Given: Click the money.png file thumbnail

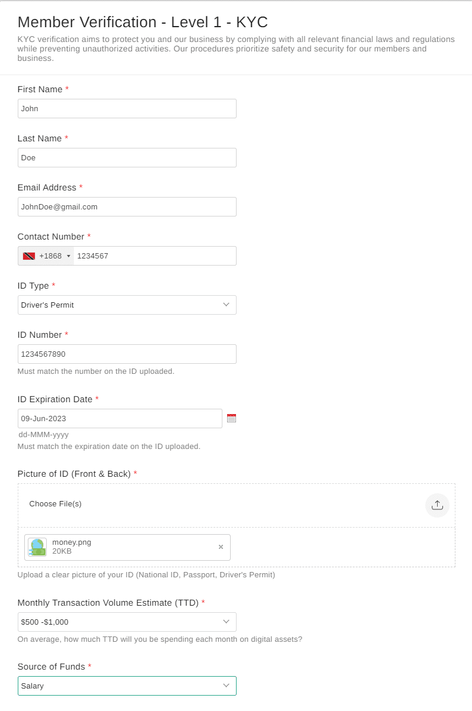Looking at the screenshot, I should point(37,547).
